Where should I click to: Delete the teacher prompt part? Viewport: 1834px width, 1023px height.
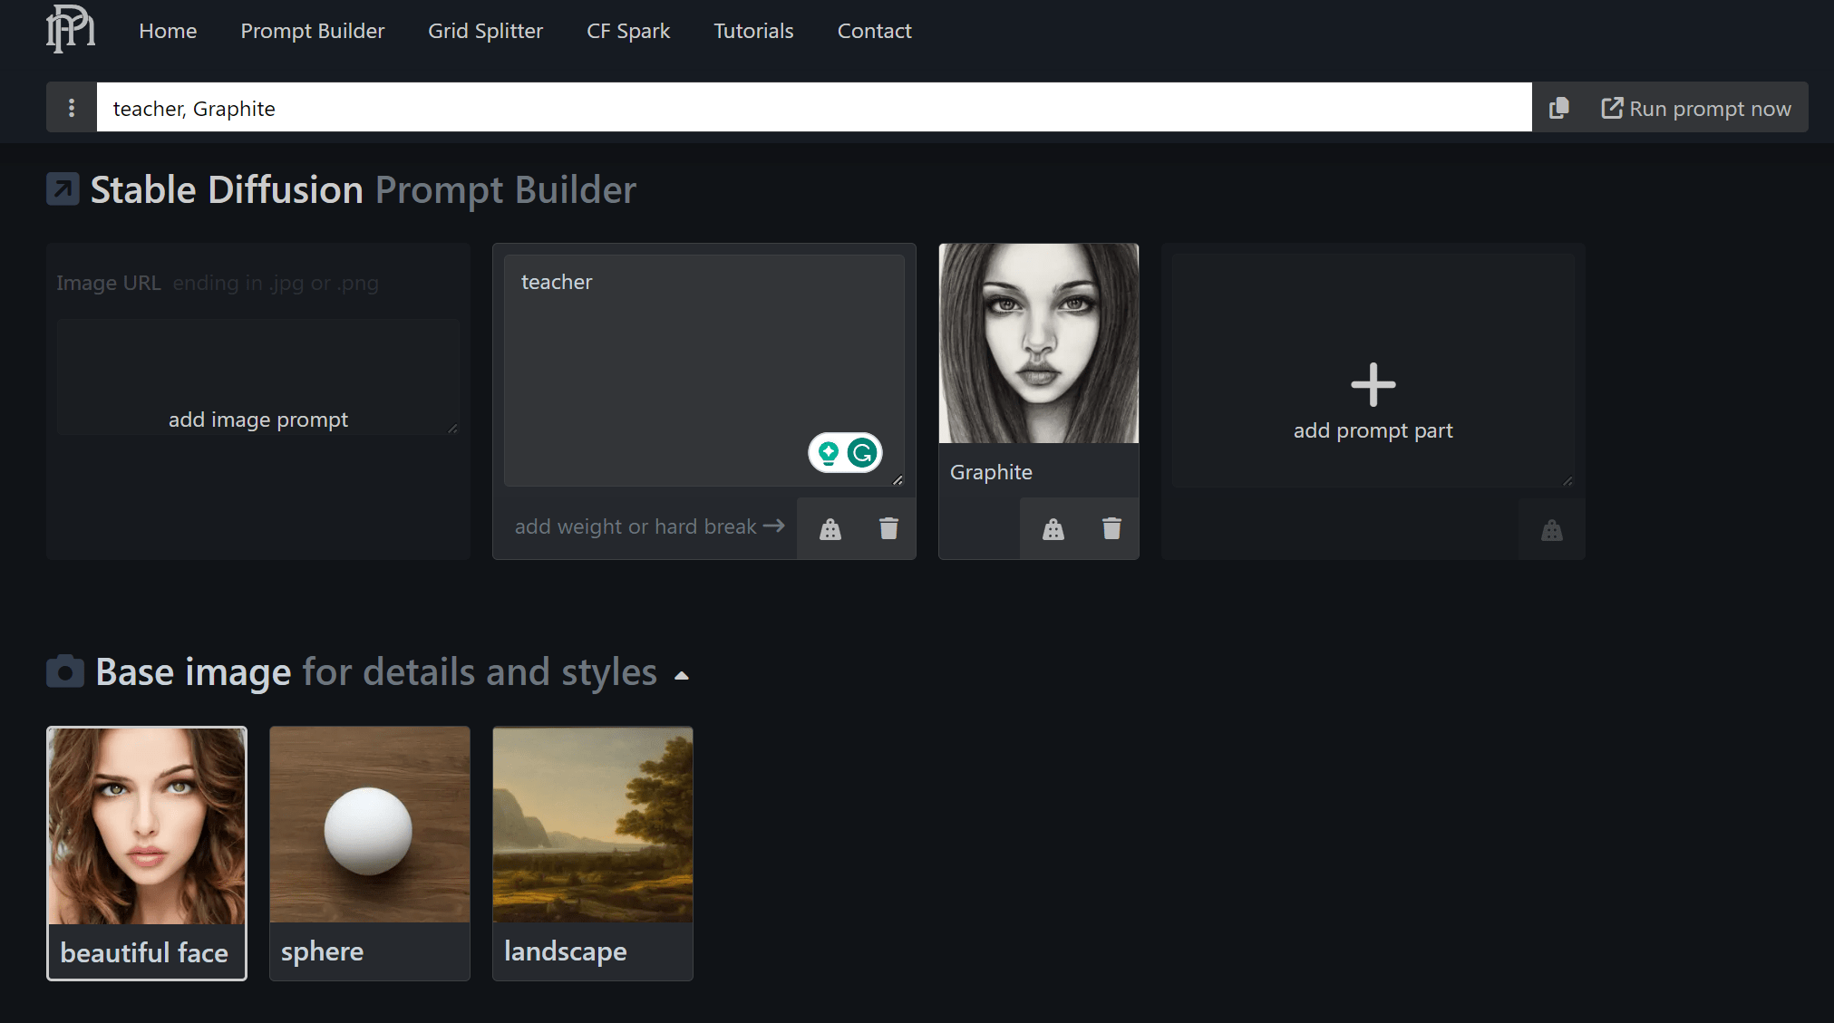coord(888,528)
